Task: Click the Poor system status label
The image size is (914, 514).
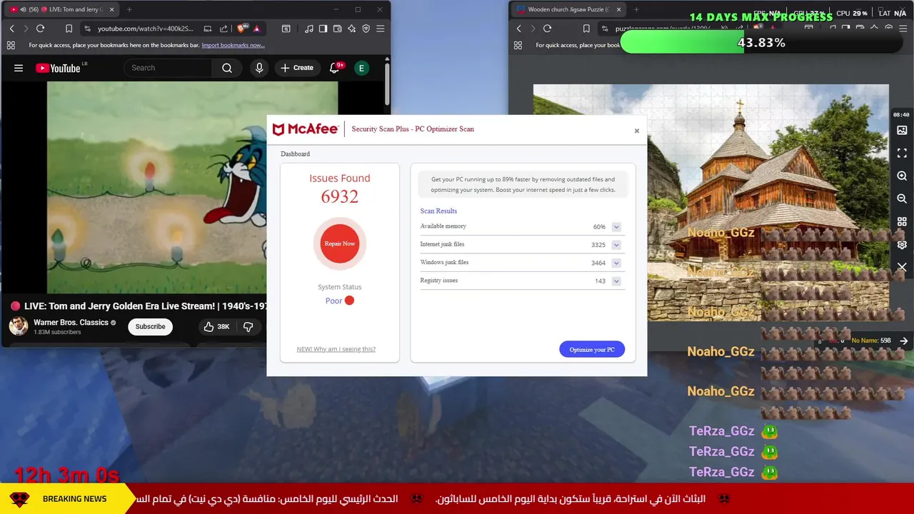Action: 333,301
